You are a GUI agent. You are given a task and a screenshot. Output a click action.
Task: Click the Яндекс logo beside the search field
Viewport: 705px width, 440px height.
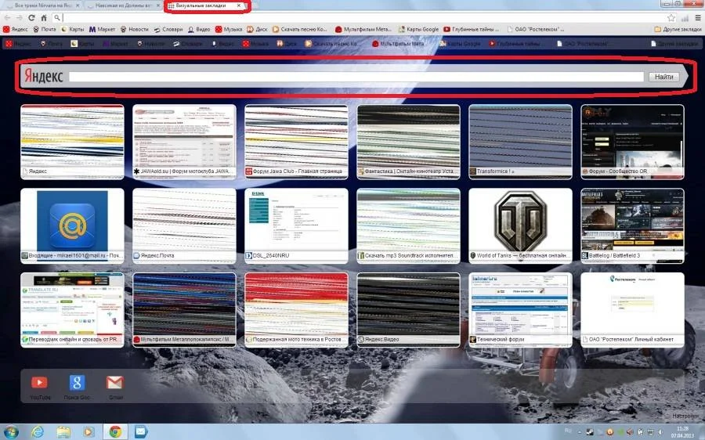click(x=43, y=77)
